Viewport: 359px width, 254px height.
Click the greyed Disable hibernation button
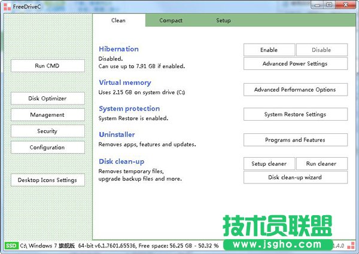point(321,50)
